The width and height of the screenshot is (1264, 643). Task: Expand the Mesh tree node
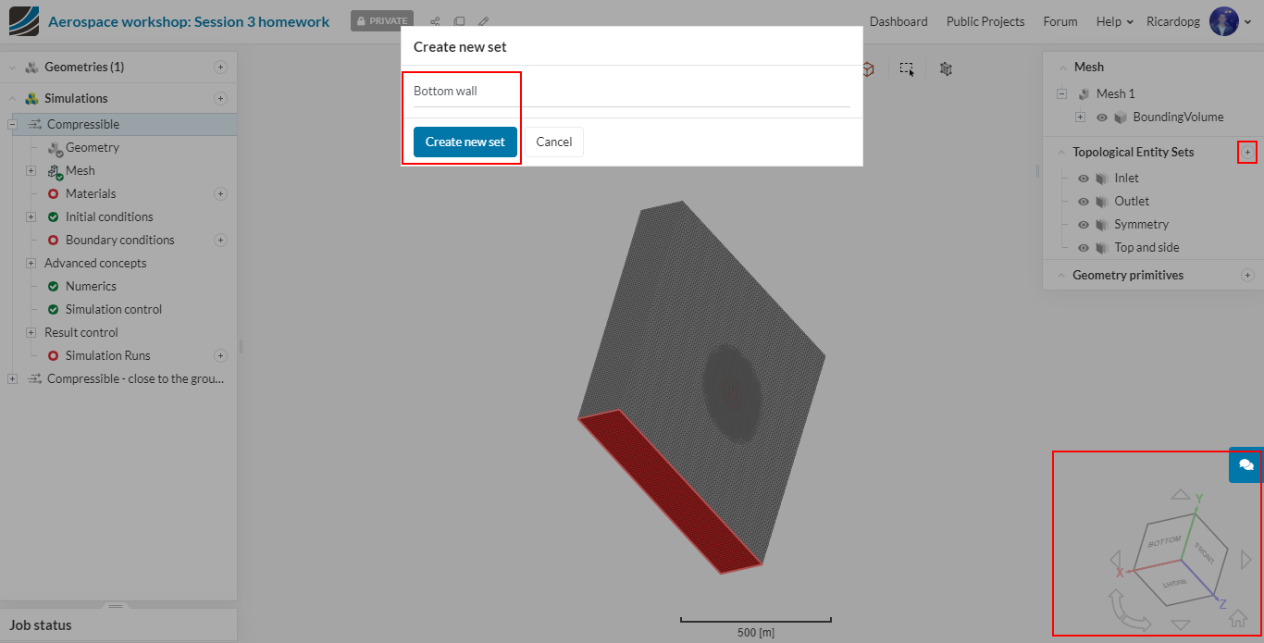pyautogui.click(x=31, y=170)
